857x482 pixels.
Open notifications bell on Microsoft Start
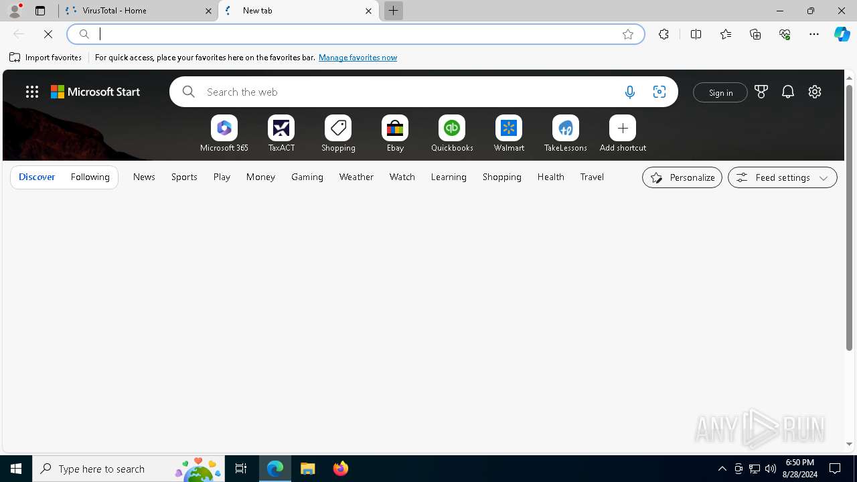coord(788,92)
